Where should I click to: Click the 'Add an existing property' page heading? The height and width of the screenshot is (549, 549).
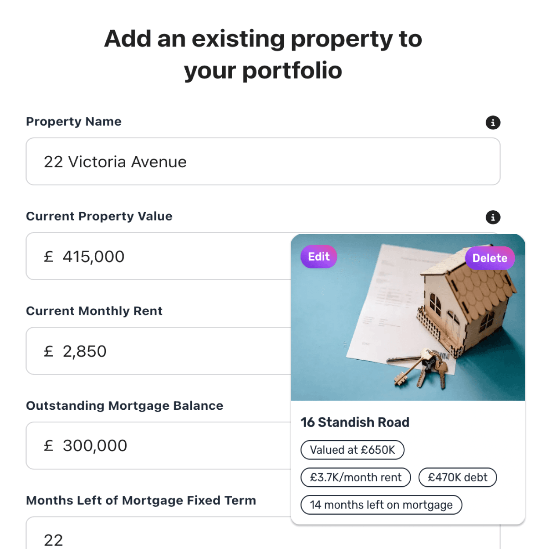click(263, 54)
